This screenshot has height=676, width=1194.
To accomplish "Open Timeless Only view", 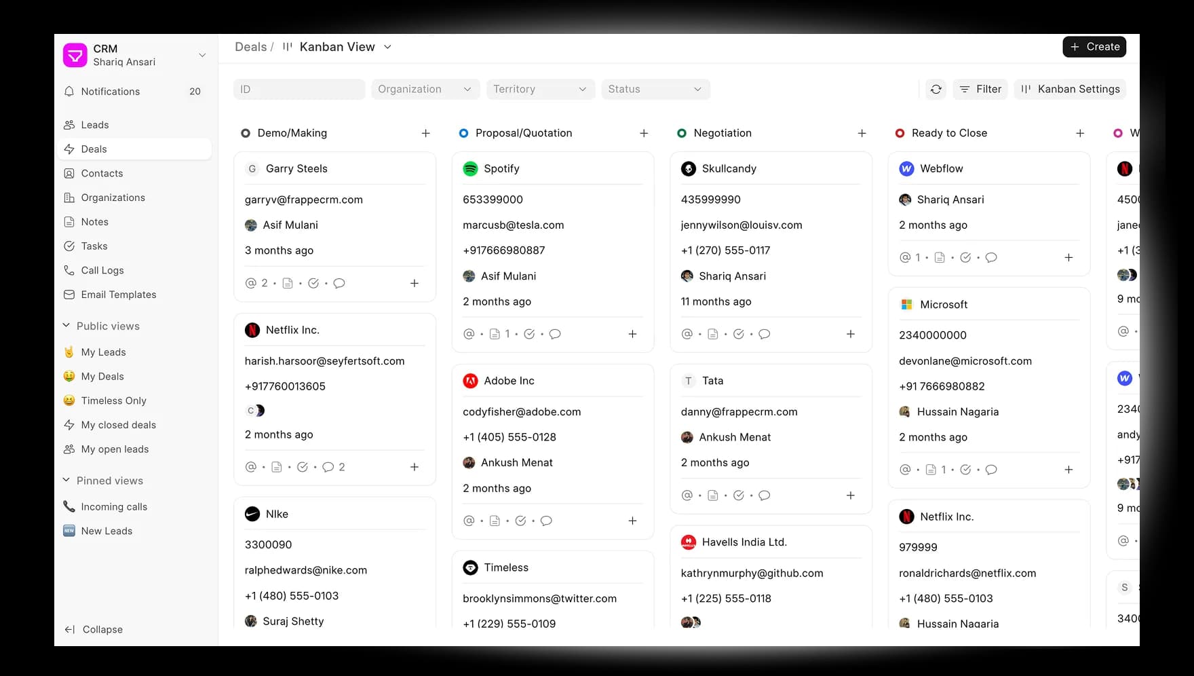I will click(134, 400).
